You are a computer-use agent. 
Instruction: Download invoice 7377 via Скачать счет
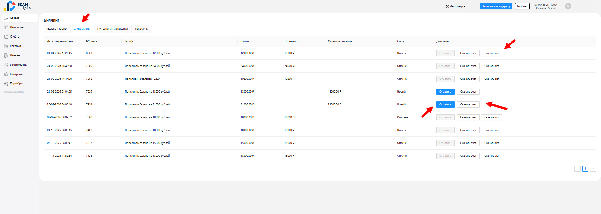(468, 143)
